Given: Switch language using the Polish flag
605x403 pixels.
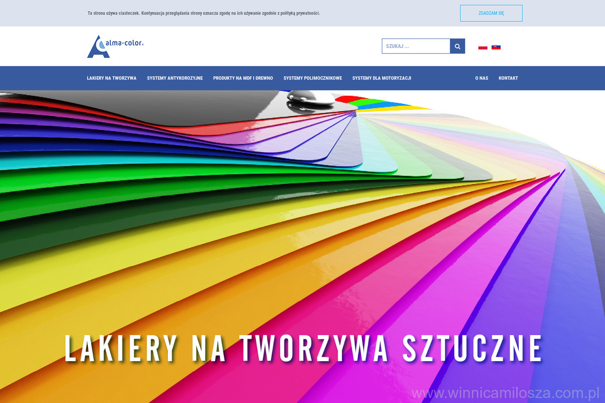Looking at the screenshot, I should point(482,47).
